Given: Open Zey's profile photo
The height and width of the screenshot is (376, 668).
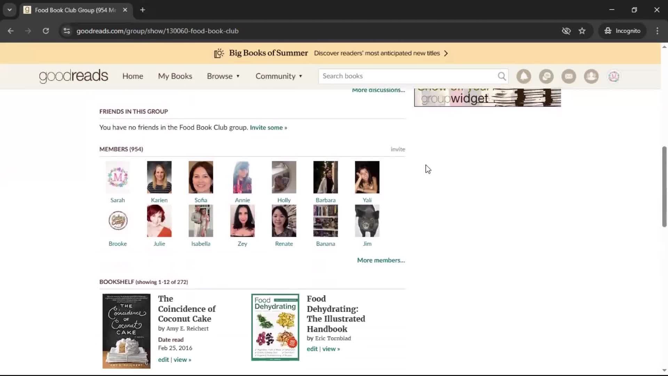Looking at the screenshot, I should pyautogui.click(x=242, y=221).
